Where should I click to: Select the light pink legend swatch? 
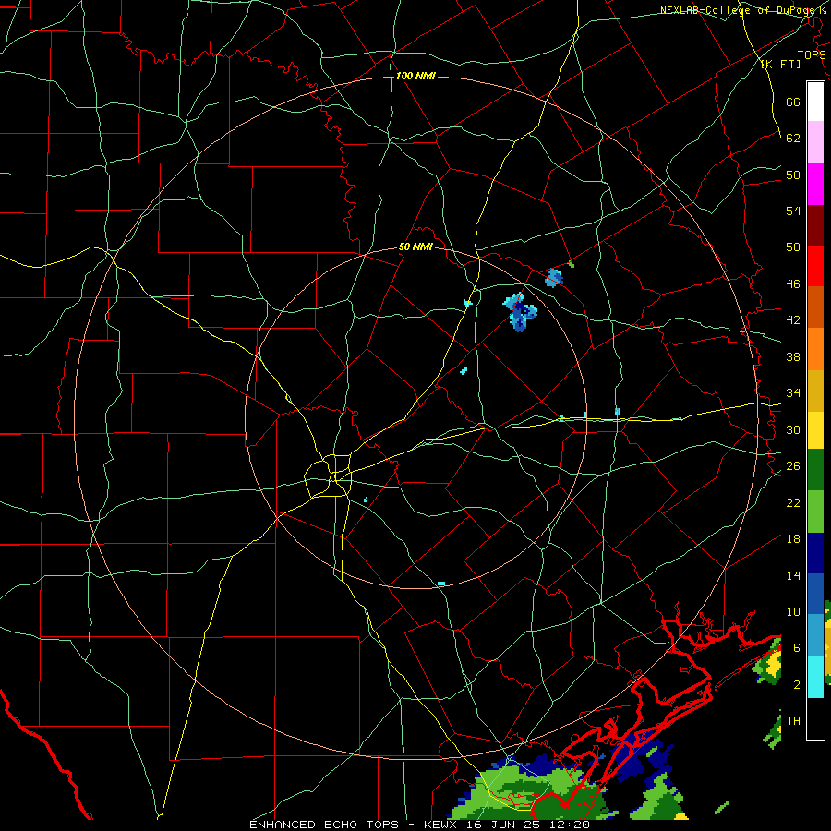coord(815,142)
